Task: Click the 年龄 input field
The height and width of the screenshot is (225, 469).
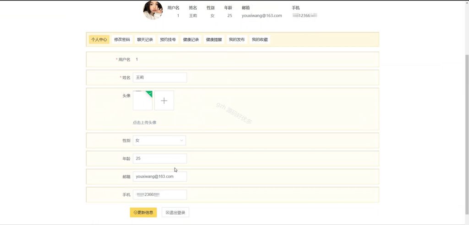Action: [160, 158]
